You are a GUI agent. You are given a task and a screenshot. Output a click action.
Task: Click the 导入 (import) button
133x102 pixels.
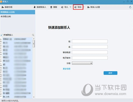pos(65,7)
